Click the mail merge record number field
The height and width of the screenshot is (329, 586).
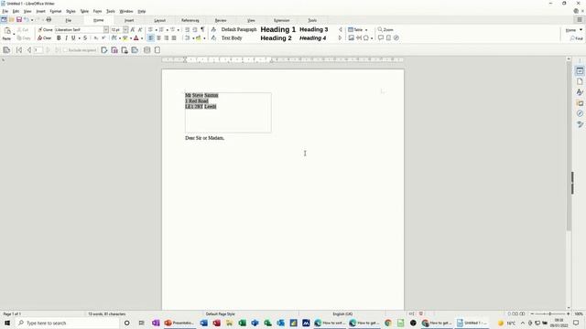(x=38, y=50)
